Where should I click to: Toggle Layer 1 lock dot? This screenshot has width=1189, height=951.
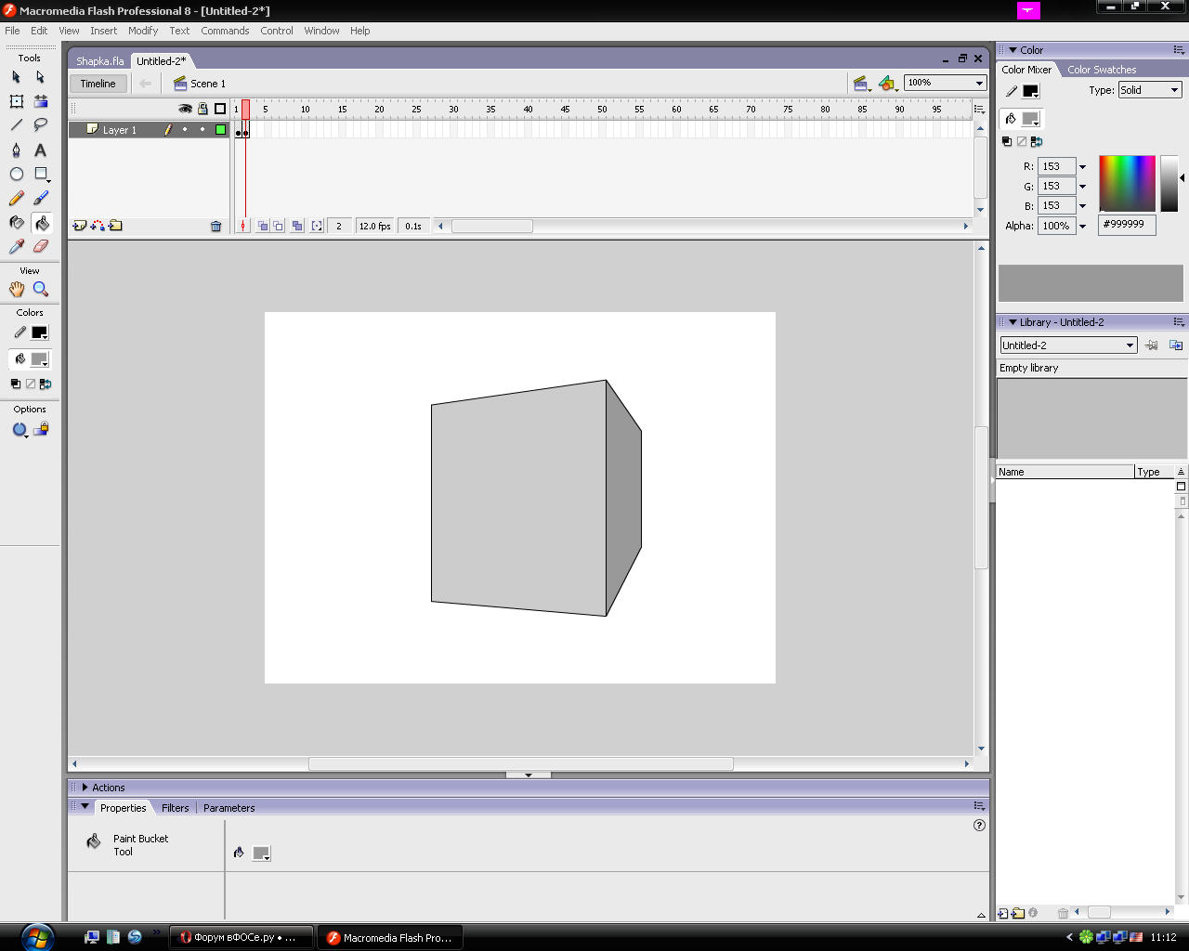tap(203, 130)
